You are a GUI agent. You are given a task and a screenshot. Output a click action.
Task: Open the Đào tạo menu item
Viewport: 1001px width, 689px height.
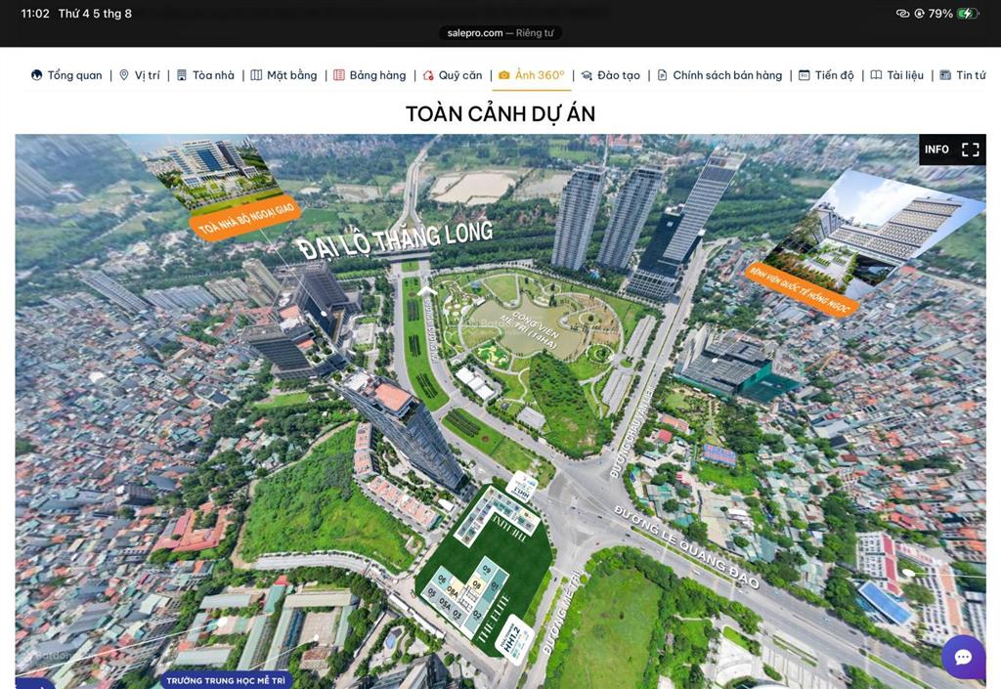(x=610, y=75)
